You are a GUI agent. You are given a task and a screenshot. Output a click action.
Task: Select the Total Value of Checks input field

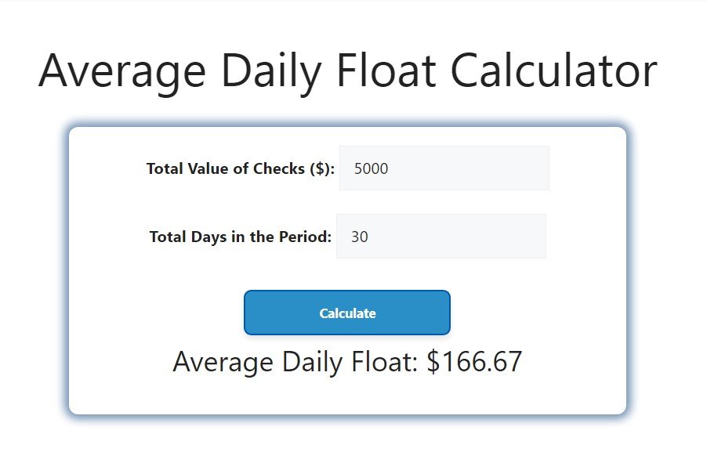pyautogui.click(x=443, y=168)
